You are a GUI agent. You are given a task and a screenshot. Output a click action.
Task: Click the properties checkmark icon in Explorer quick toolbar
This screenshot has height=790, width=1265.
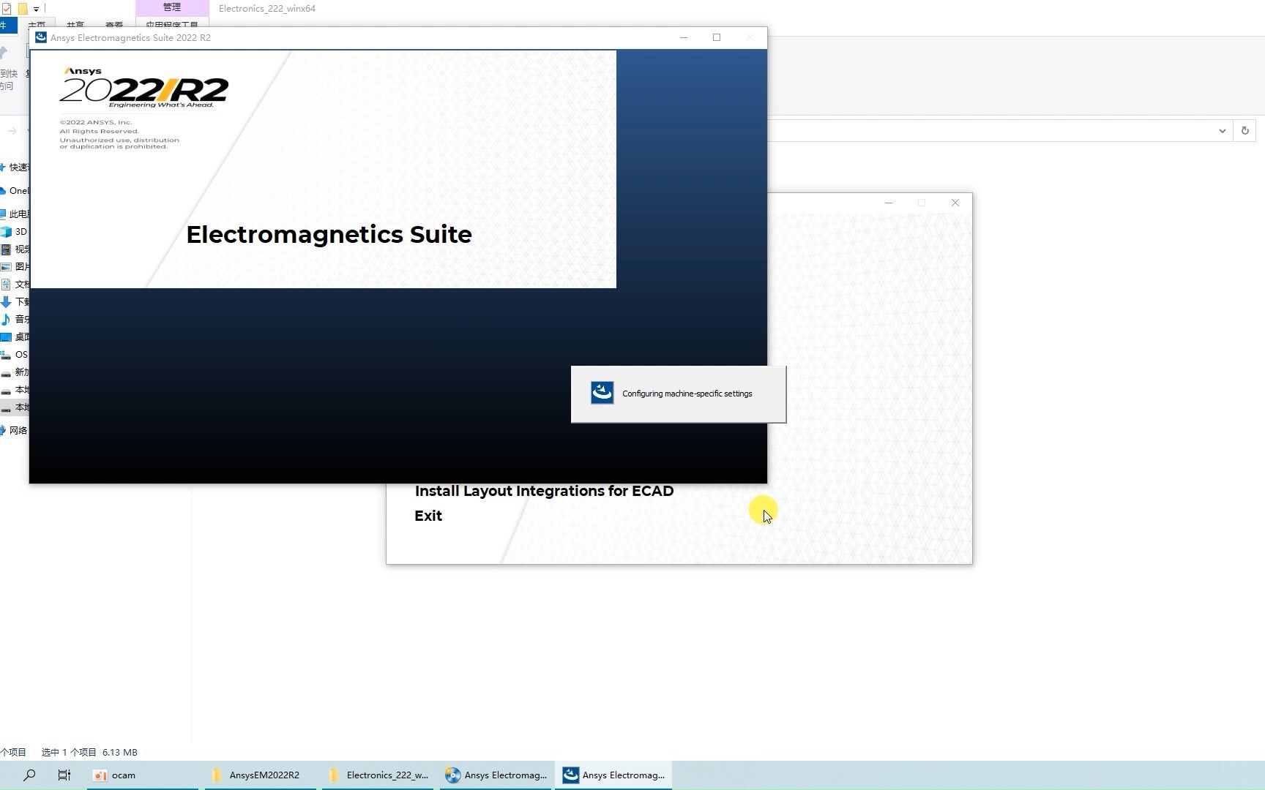[x=7, y=9]
